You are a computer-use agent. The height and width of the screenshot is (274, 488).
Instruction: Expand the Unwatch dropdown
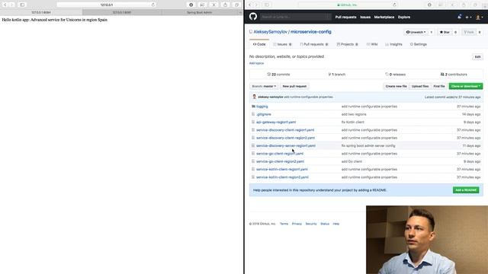click(x=416, y=32)
